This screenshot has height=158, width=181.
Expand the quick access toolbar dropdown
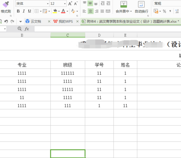21,22
